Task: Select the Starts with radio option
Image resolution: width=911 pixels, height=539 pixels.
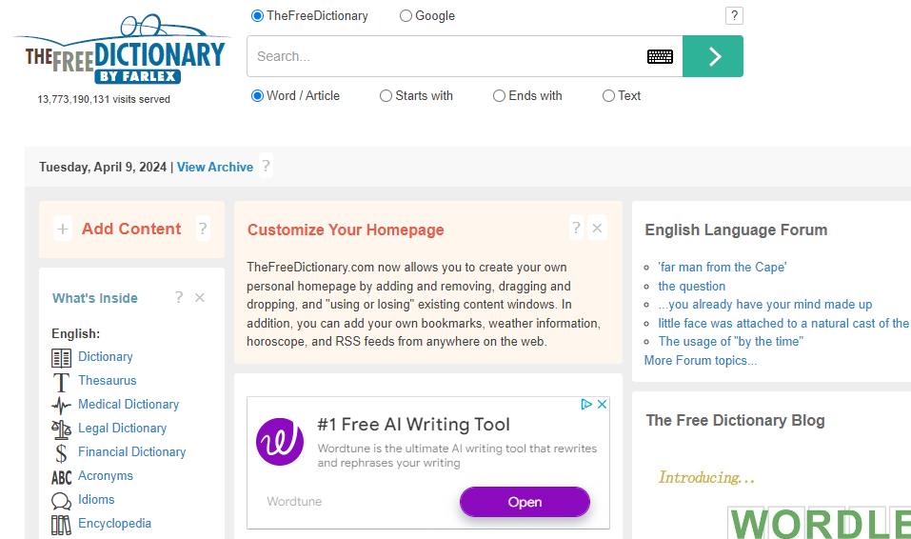Action: 386,96
